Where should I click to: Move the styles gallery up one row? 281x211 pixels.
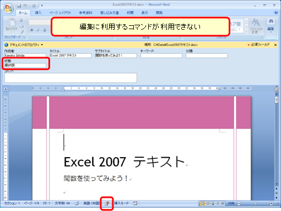click(246, 20)
